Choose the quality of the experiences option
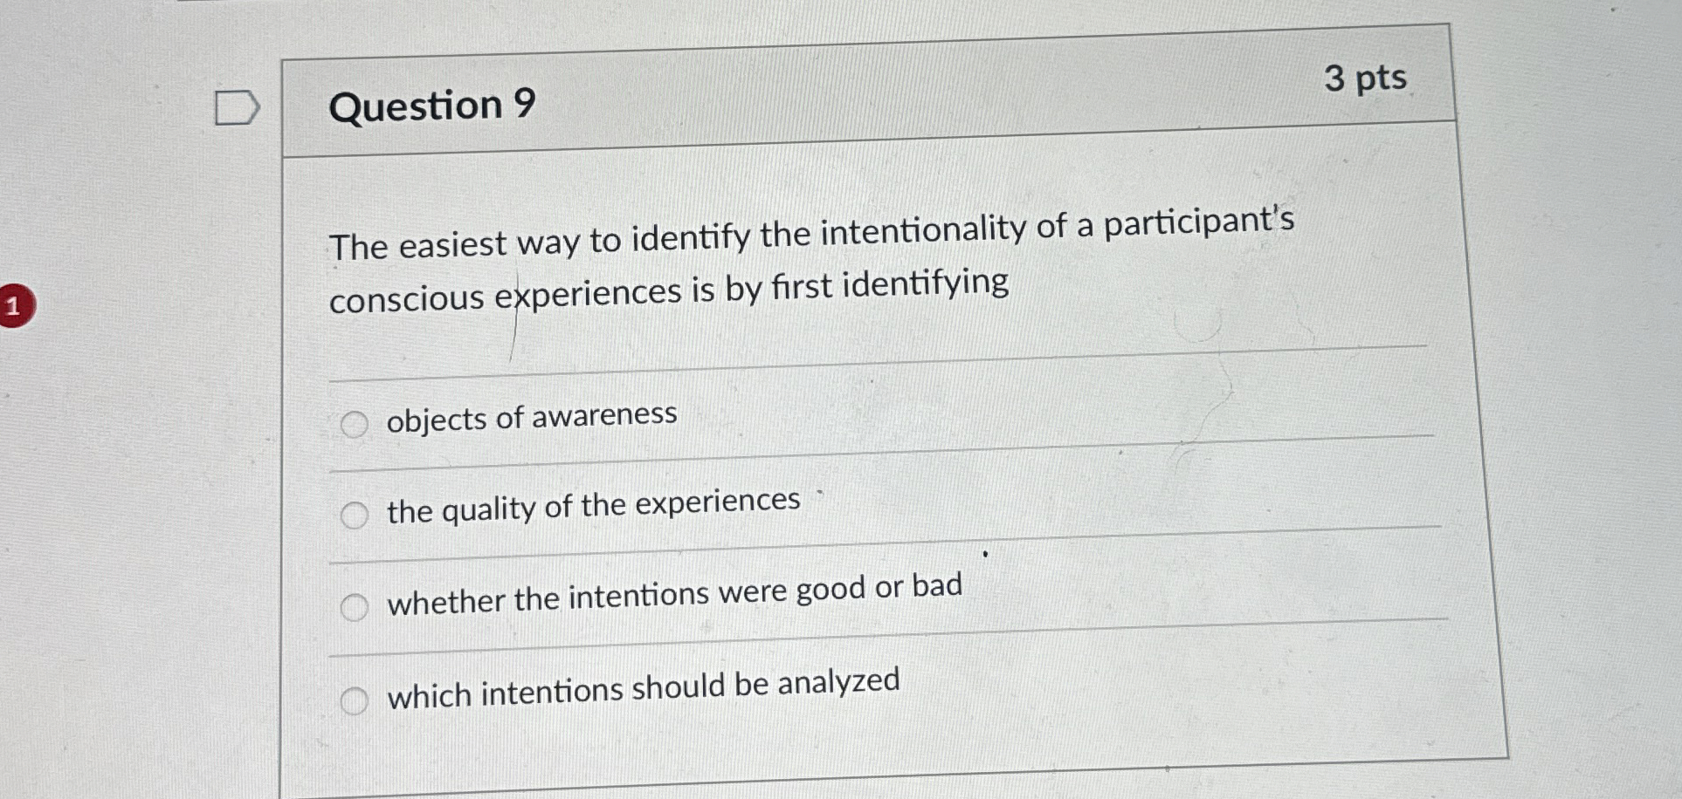The height and width of the screenshot is (799, 1682). [x=355, y=516]
